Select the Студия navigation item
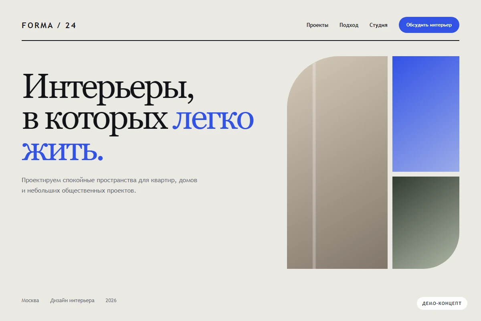The image size is (481, 321). coord(378,25)
